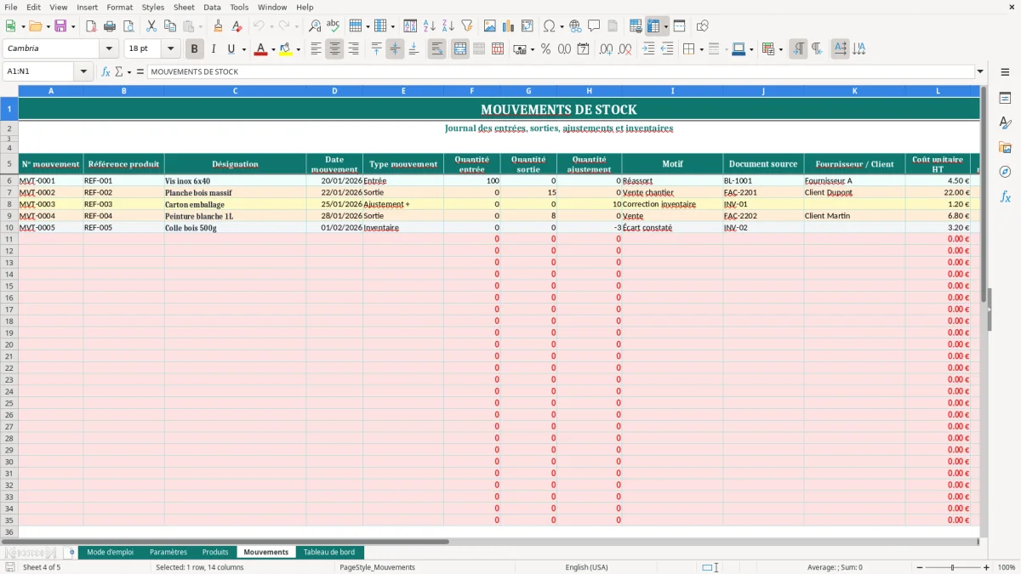Select column header D
The image size is (1021, 574).
click(x=334, y=90)
